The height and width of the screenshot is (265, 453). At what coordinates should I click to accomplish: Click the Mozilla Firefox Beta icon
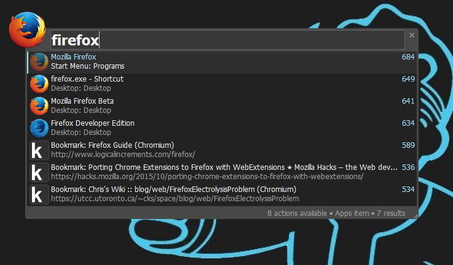pos(39,106)
